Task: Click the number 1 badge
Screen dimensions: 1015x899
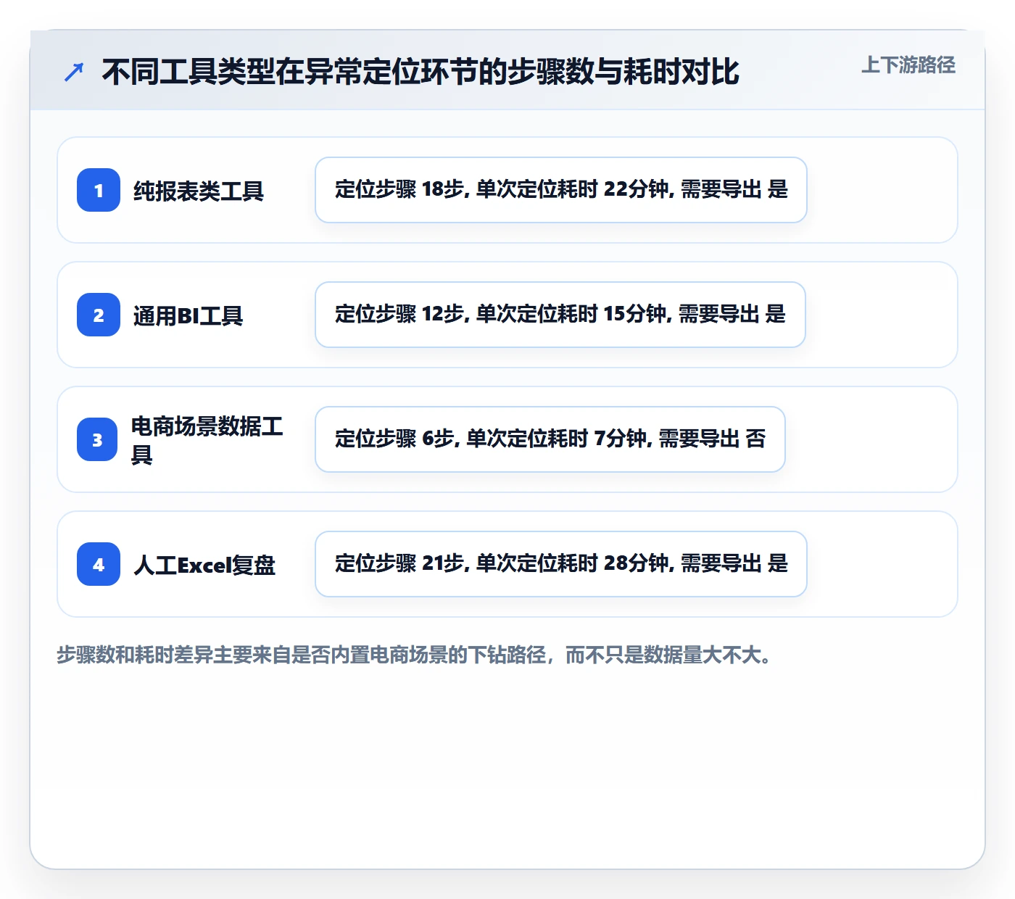Action: (x=99, y=190)
